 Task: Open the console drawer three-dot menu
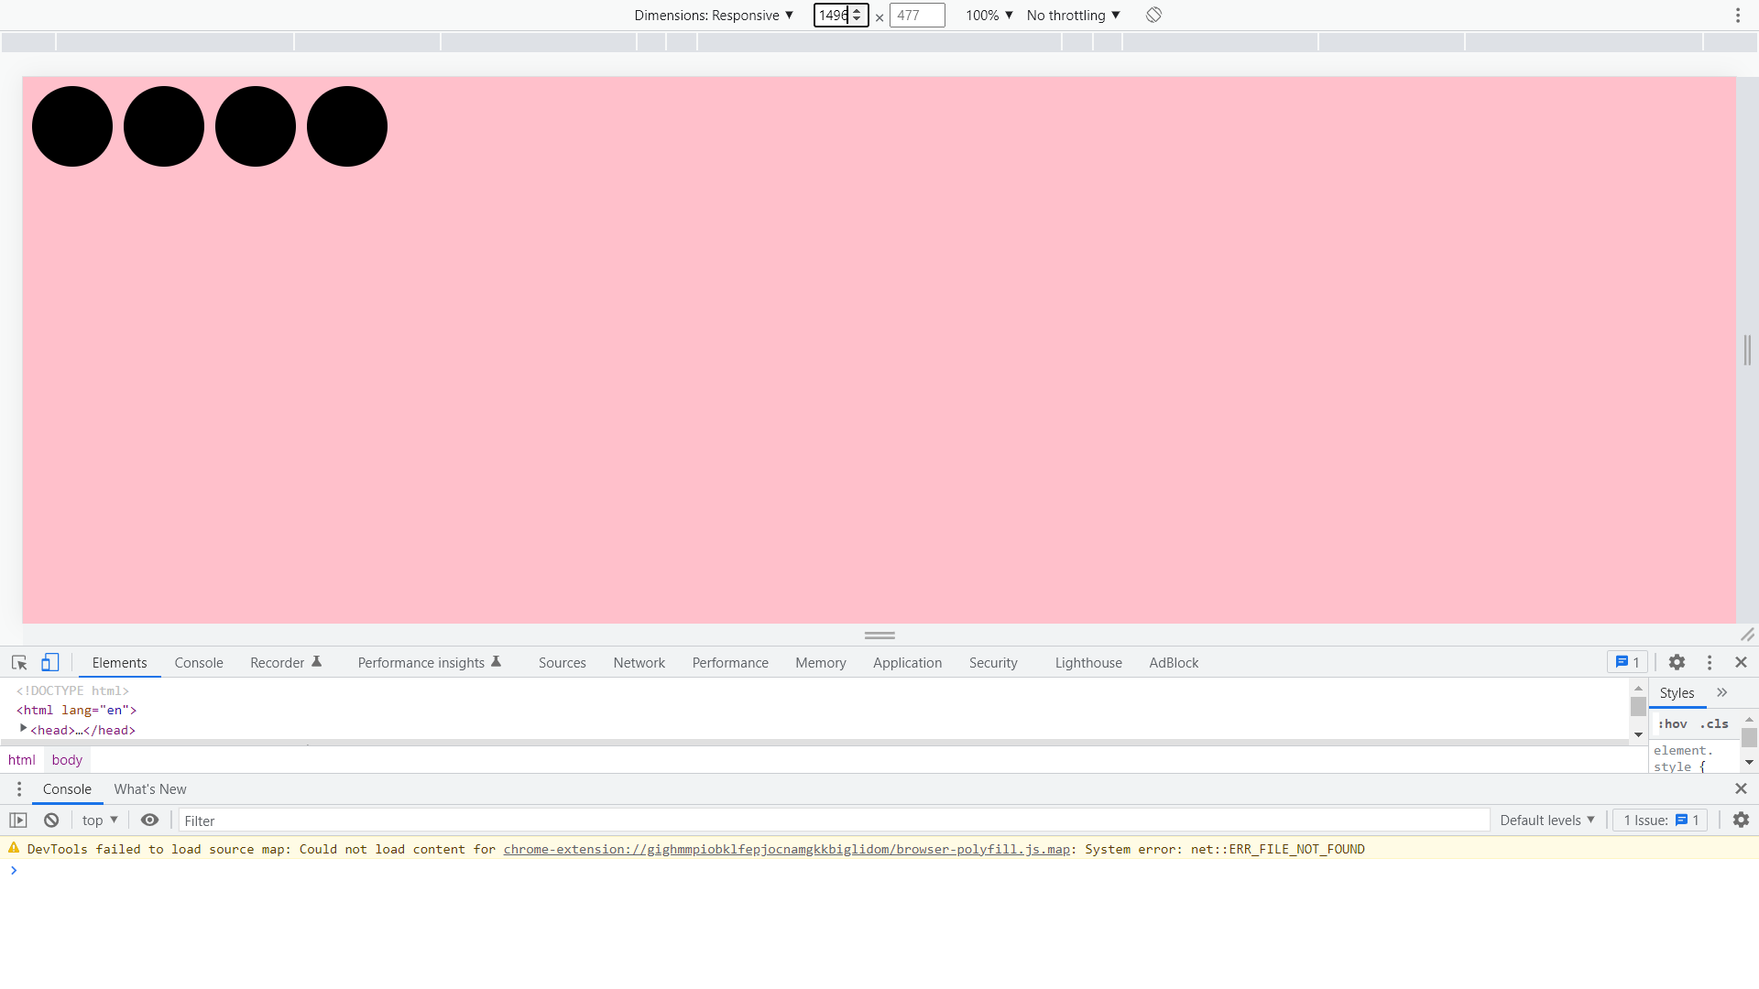click(x=18, y=788)
